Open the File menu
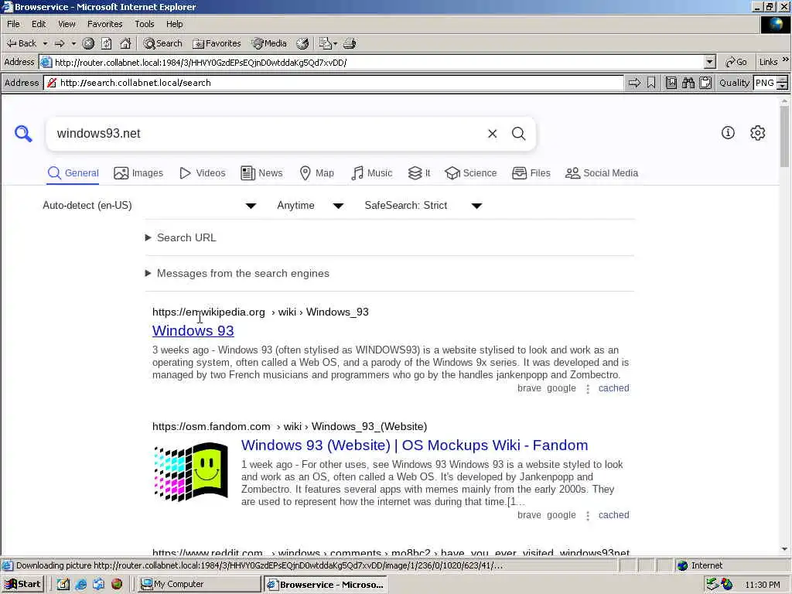The width and height of the screenshot is (792, 594). click(13, 24)
